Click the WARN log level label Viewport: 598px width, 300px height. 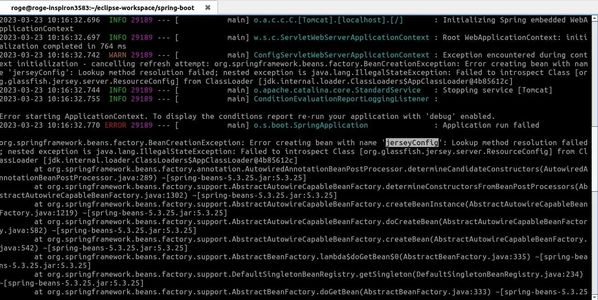click(x=118, y=55)
